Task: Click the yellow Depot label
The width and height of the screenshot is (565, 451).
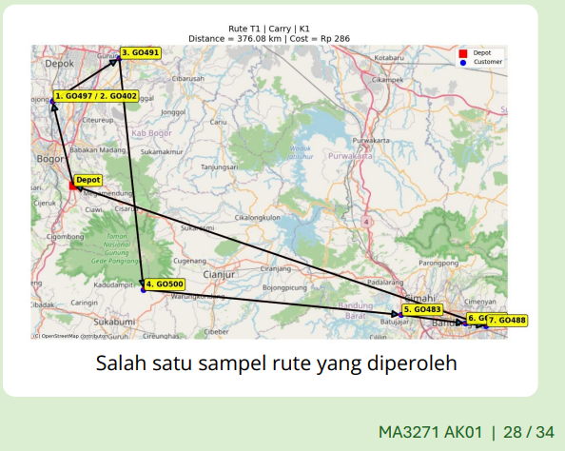Action: click(88, 180)
